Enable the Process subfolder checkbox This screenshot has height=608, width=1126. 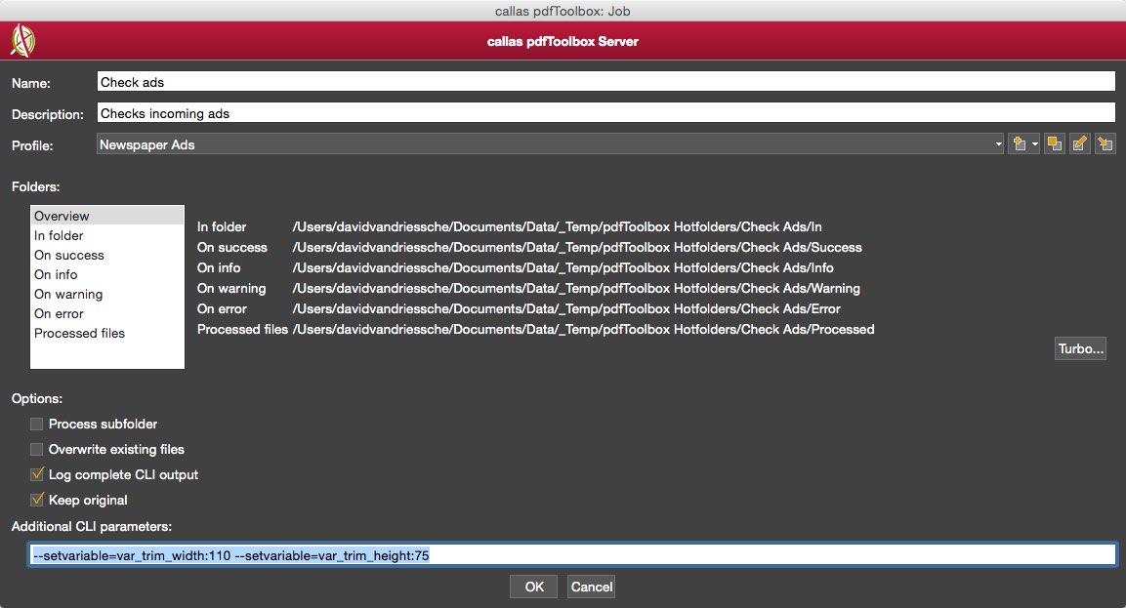pyautogui.click(x=37, y=425)
